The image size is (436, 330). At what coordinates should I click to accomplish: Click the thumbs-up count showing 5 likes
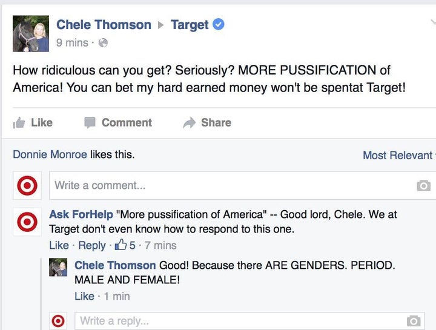pyautogui.click(x=125, y=245)
